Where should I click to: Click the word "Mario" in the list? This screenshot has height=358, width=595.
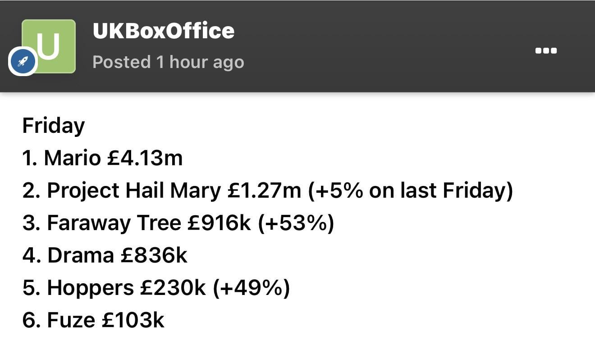click(x=72, y=158)
